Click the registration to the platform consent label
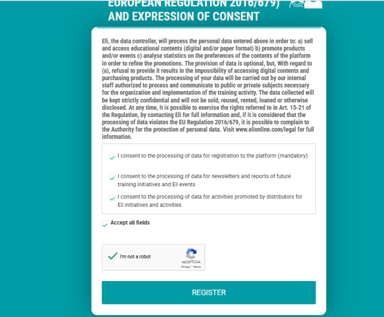The width and height of the screenshot is (384, 317). pyautogui.click(x=212, y=156)
